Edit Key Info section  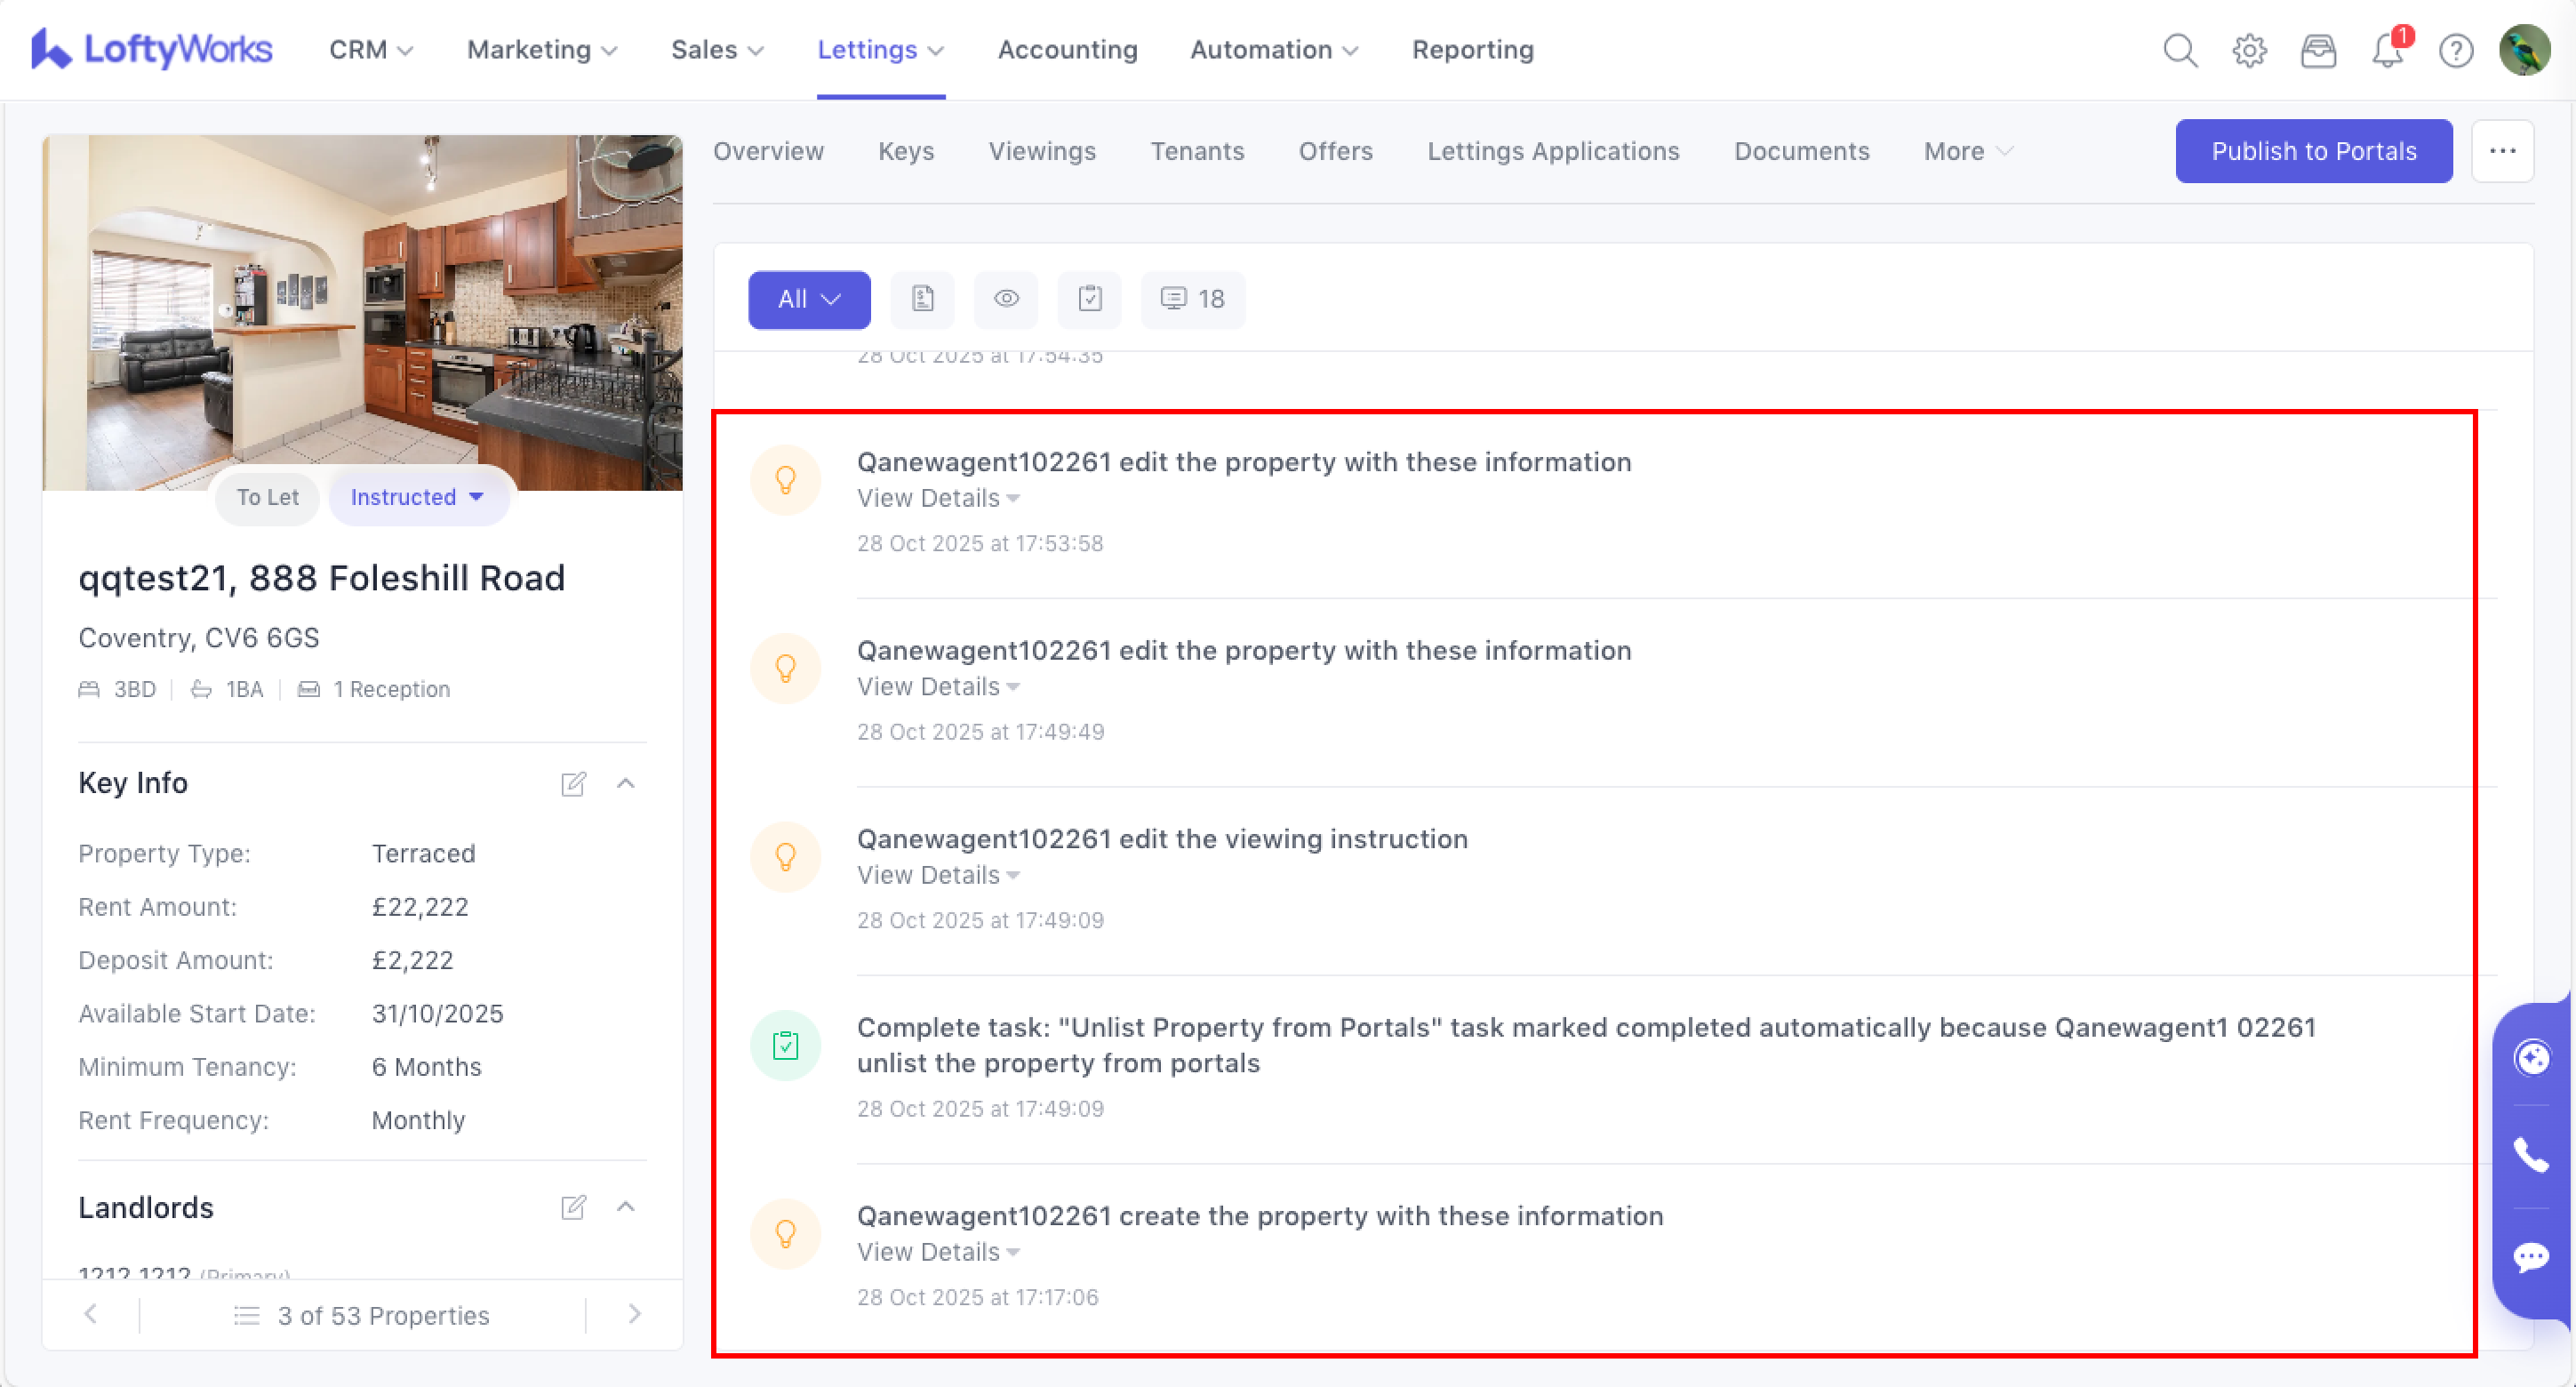(x=573, y=783)
